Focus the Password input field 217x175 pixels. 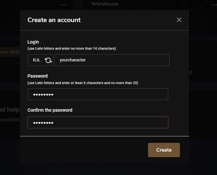(98, 94)
